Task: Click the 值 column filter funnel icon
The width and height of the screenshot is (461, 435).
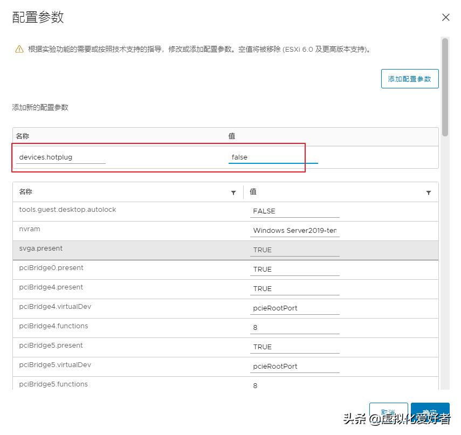Action: 429,192
